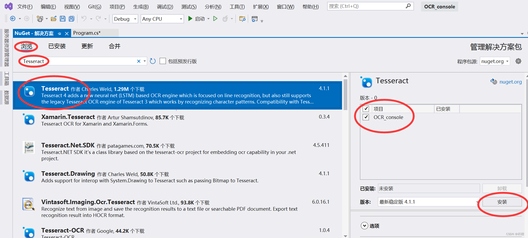Toggle the OCR_console project checkbox

[x=366, y=117]
